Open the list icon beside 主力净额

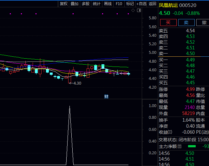pyautogui.click(x=180, y=146)
